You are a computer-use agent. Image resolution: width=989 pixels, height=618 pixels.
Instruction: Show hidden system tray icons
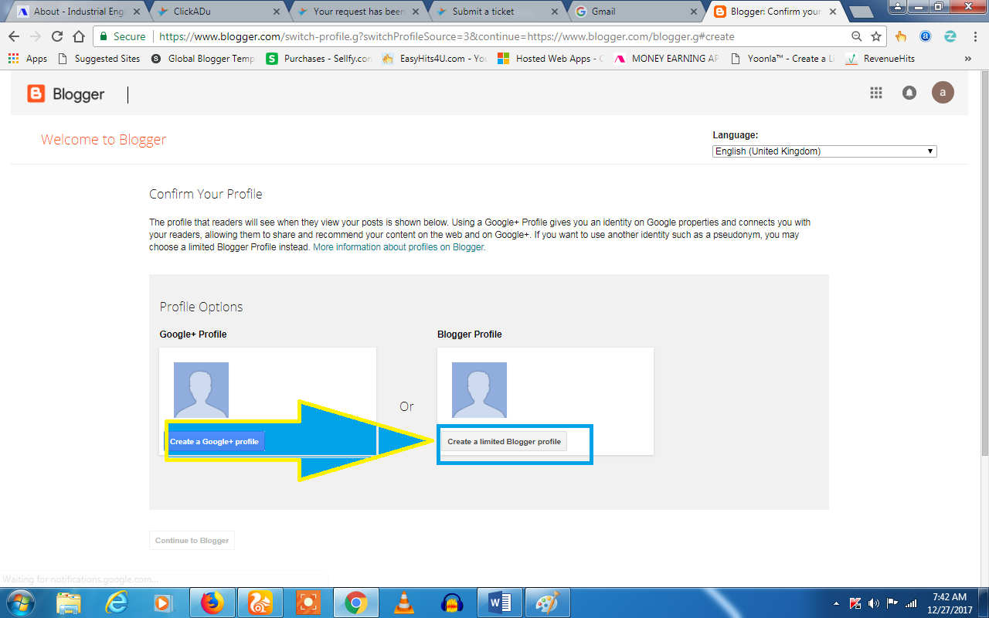pos(836,603)
